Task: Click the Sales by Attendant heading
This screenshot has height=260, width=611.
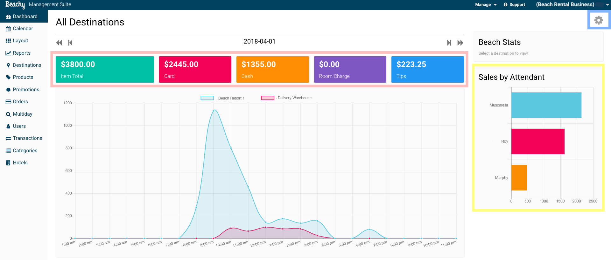Action: [x=511, y=77]
